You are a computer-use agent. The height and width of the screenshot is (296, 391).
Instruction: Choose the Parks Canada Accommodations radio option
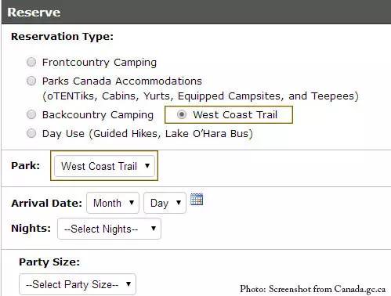pyautogui.click(x=31, y=81)
